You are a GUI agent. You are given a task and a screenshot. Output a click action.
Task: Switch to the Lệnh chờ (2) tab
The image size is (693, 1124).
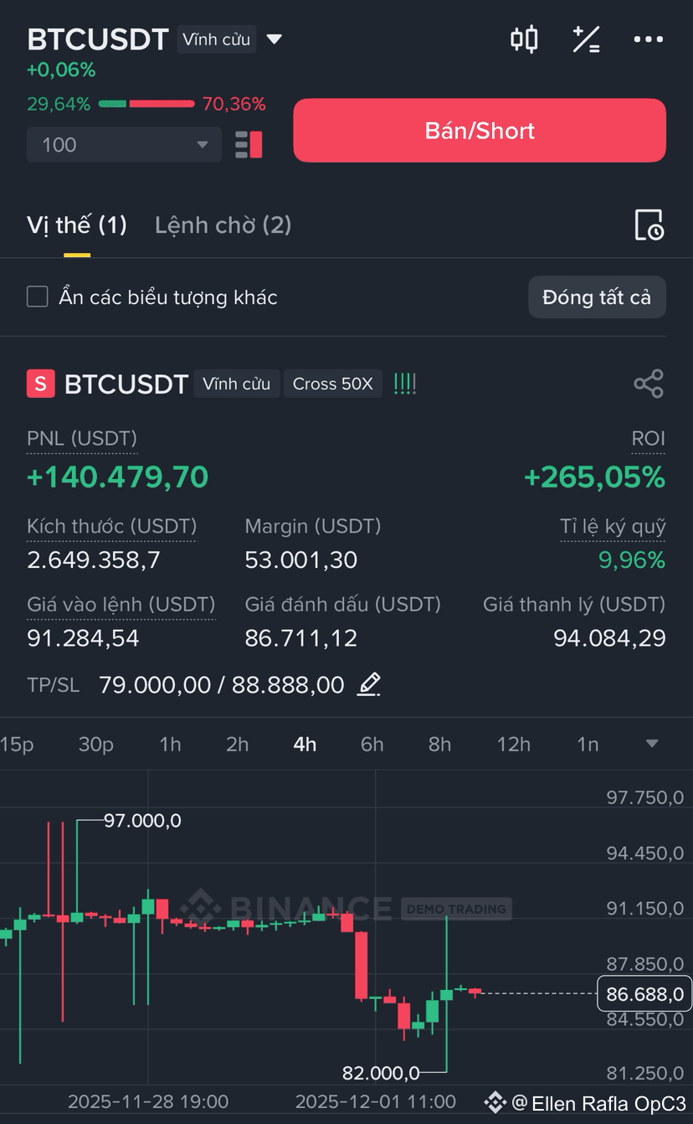(223, 224)
